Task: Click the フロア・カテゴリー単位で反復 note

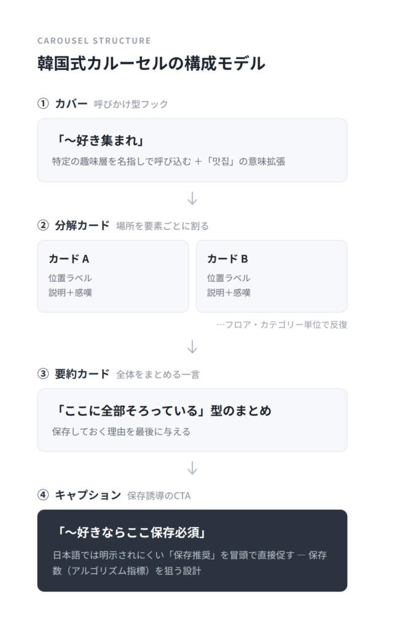Action: [282, 324]
